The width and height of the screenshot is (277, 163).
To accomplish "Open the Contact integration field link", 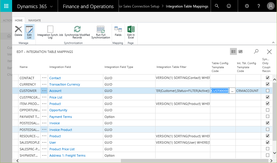I will tap(55, 78).
